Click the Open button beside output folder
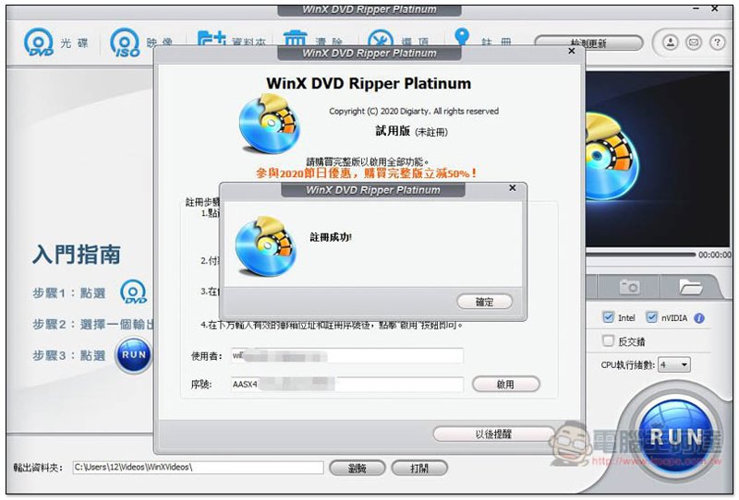The image size is (739, 500). 419,468
